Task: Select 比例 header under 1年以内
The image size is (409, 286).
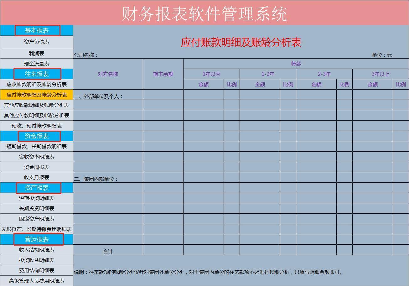Action: point(232,84)
